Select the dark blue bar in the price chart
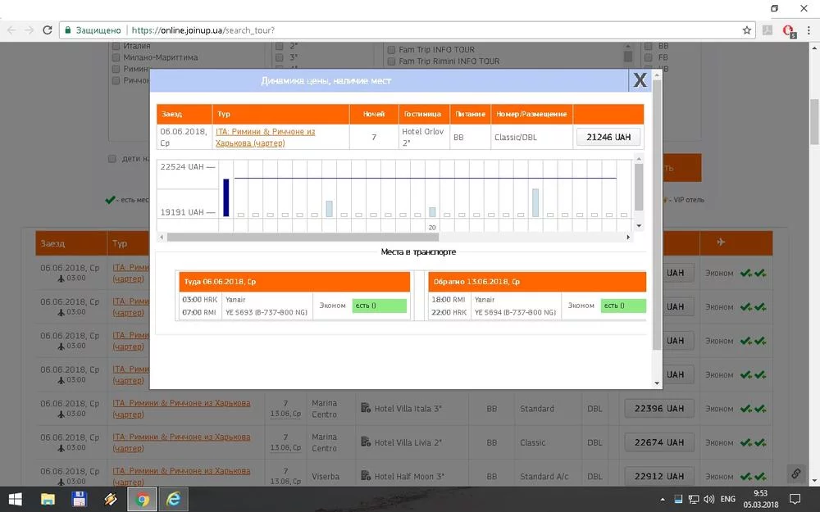This screenshot has width=820, height=512. pyautogui.click(x=226, y=197)
